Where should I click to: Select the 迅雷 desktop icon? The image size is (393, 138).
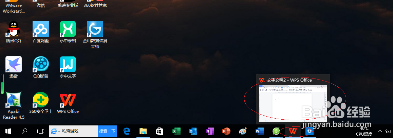(14, 67)
